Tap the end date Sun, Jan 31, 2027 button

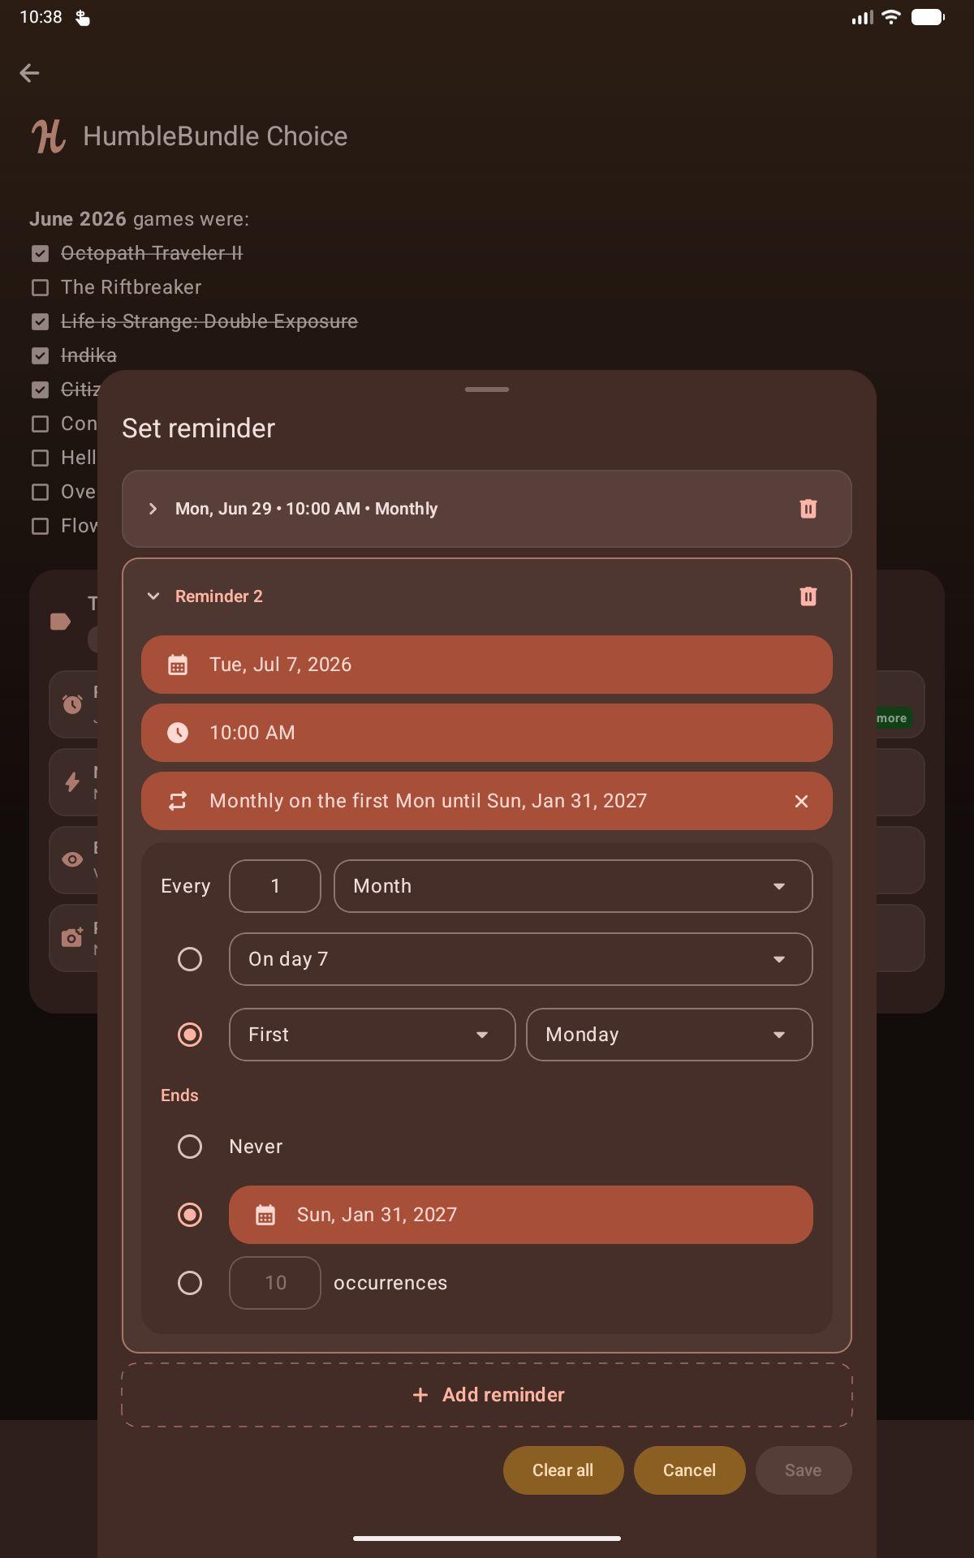coord(520,1215)
